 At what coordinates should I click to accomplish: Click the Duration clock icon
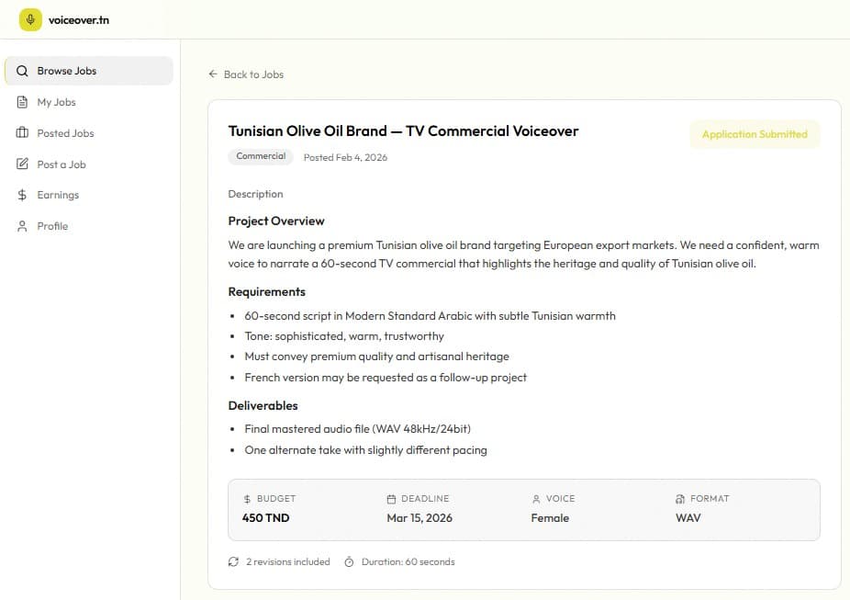350,561
